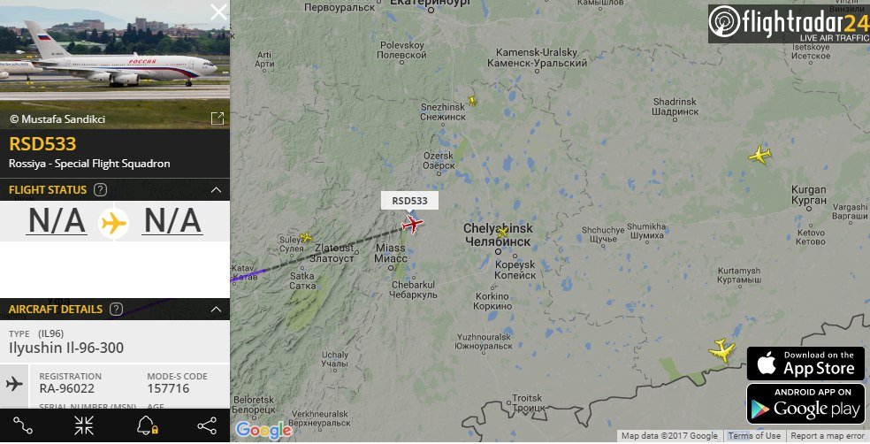Collapse the Aircraft Details section
Image resolution: width=870 pixels, height=444 pixels.
(217, 310)
